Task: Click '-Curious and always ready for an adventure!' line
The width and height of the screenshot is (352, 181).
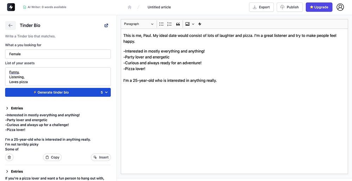Action: pos(162,63)
